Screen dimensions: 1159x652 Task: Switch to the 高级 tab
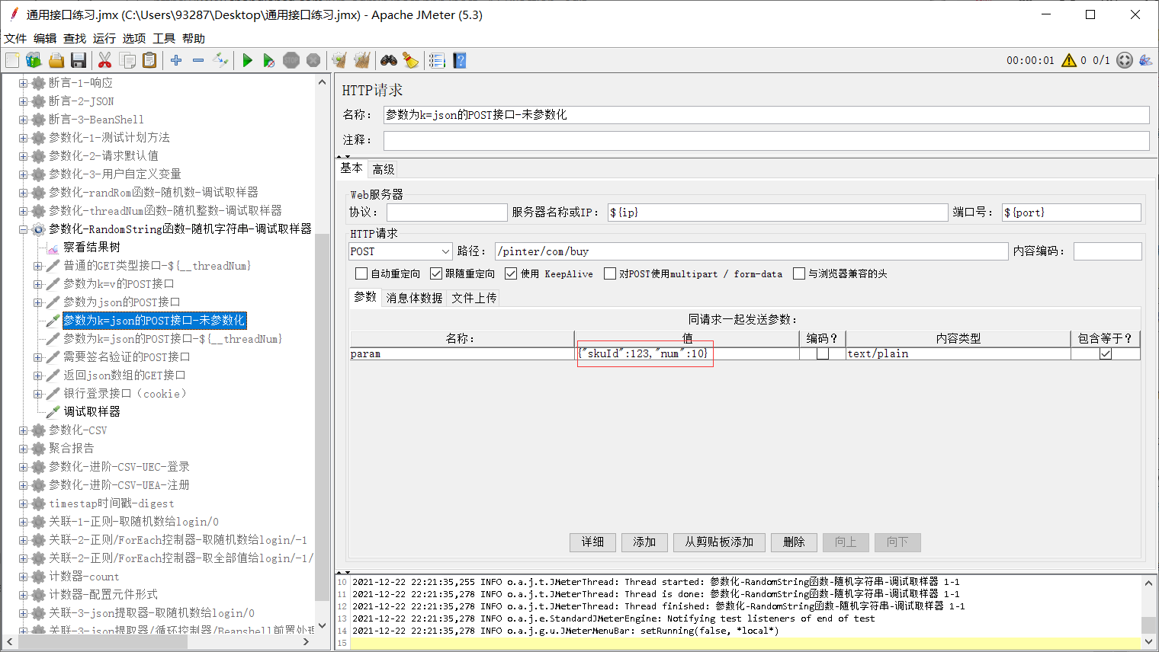tap(384, 169)
